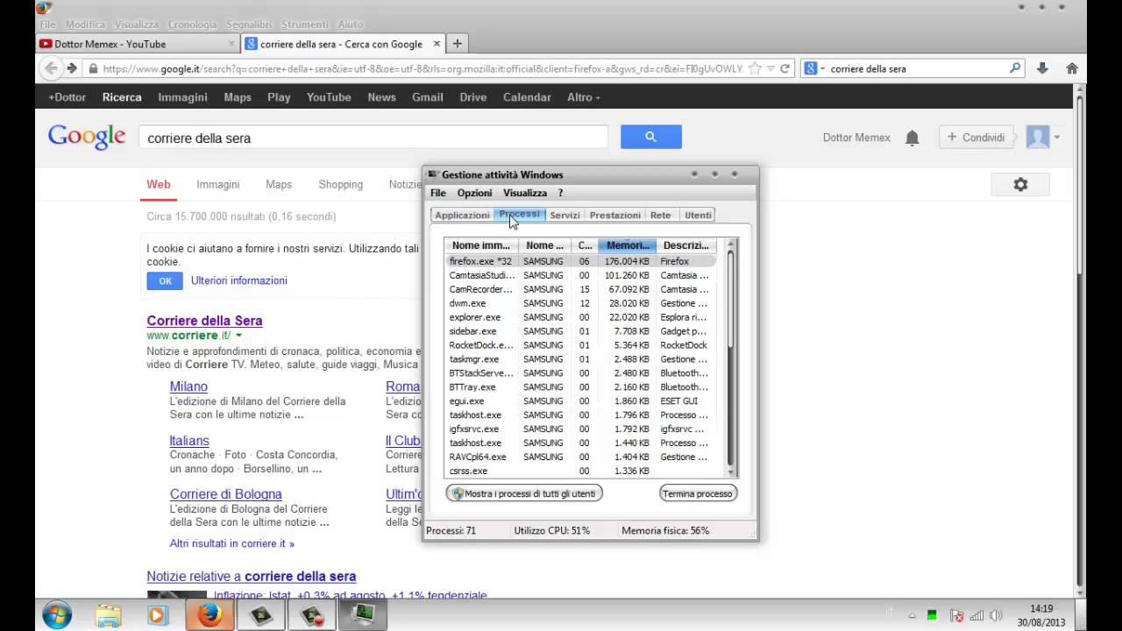Open the Firefox downloads arrow icon
The height and width of the screenshot is (631, 1122).
(1042, 68)
